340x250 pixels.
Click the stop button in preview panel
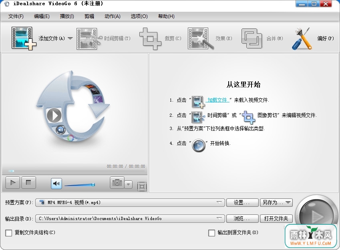tap(28, 182)
